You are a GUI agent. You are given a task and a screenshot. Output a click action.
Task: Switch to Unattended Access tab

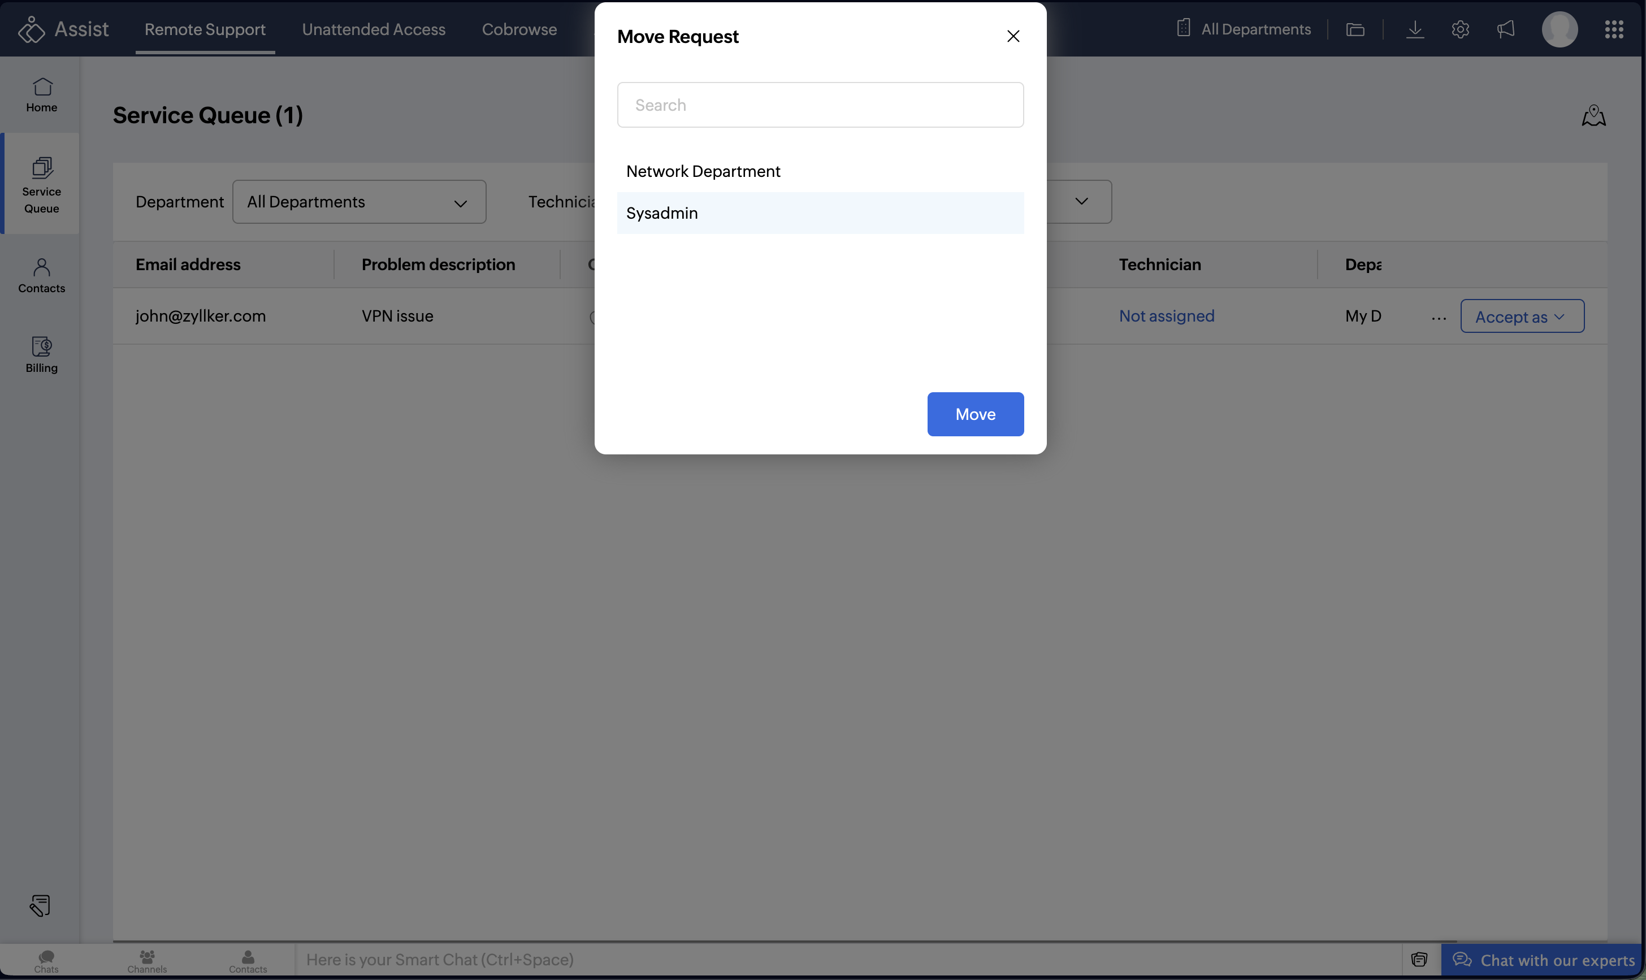pyautogui.click(x=374, y=29)
